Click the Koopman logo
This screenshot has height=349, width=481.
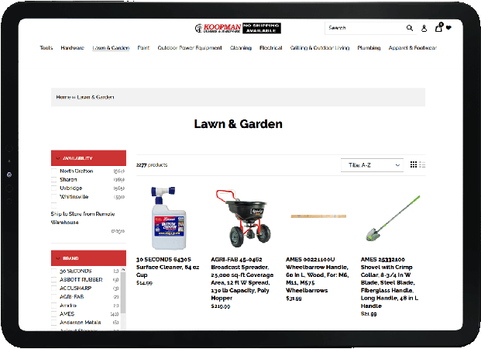pos(218,28)
